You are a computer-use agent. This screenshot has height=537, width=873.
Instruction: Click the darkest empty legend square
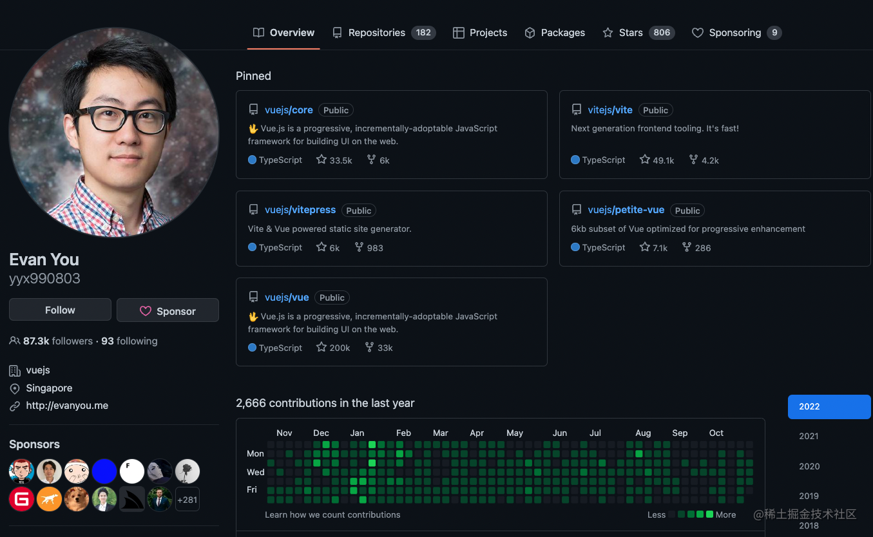point(672,514)
